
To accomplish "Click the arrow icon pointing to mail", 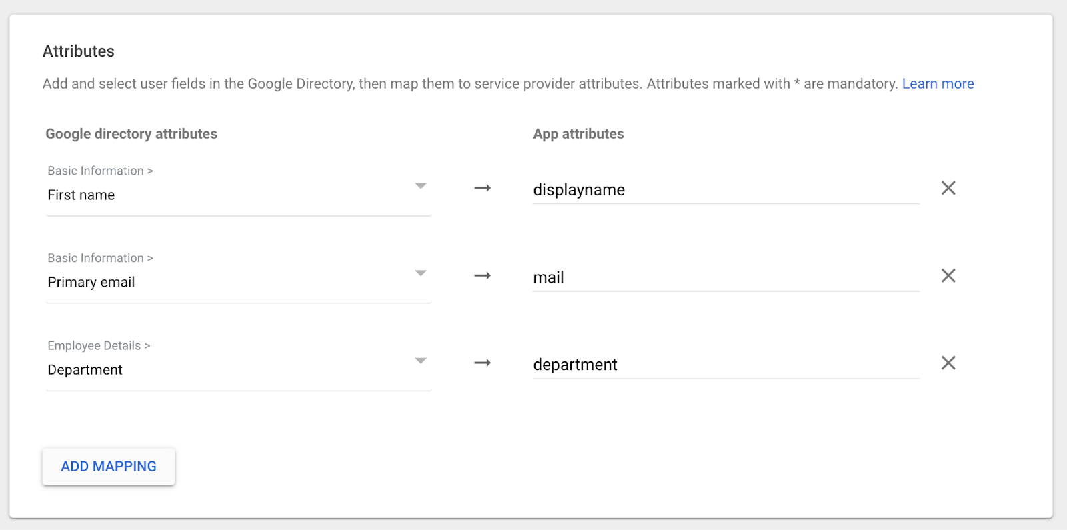I will pos(482,275).
